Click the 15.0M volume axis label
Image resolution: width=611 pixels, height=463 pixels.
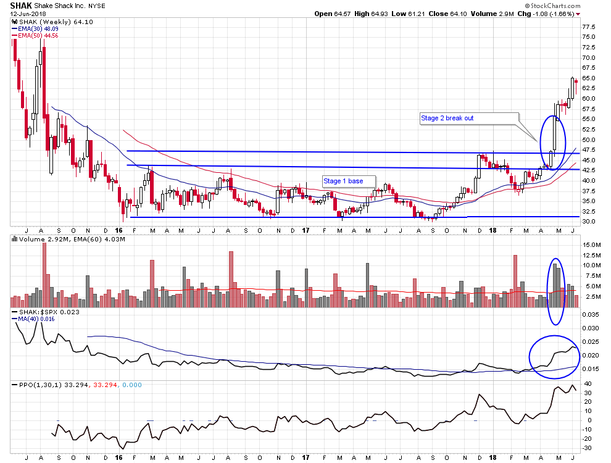click(x=591, y=244)
